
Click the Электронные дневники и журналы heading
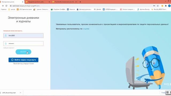point(23,19)
